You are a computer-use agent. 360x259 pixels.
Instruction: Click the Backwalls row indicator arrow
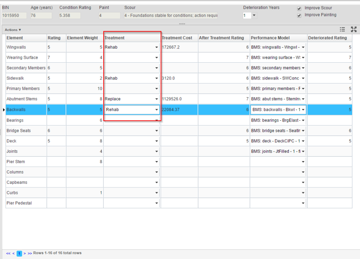click(x=4, y=110)
